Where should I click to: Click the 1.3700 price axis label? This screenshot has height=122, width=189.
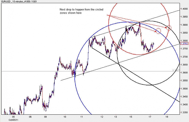click(x=184, y=57)
